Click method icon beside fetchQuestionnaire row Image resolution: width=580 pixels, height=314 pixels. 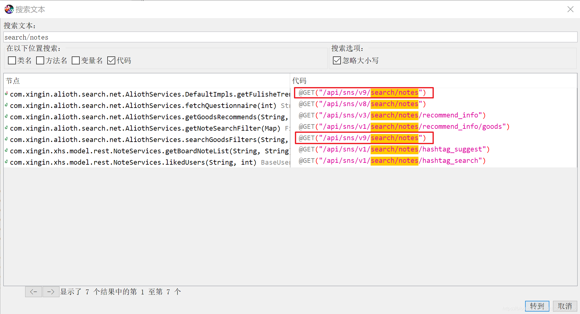click(6, 105)
